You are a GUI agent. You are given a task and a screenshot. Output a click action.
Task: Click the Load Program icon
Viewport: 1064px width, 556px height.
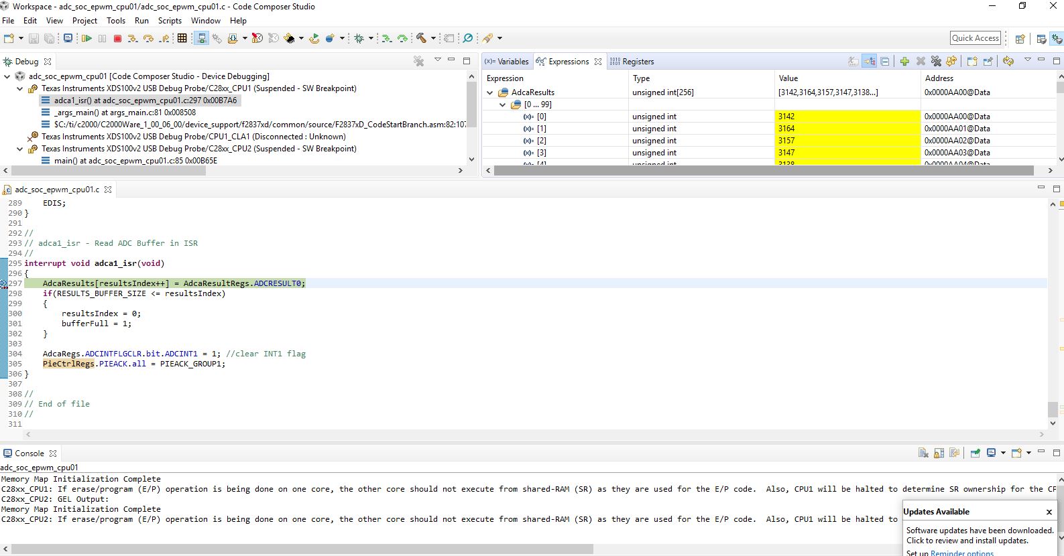click(x=233, y=38)
